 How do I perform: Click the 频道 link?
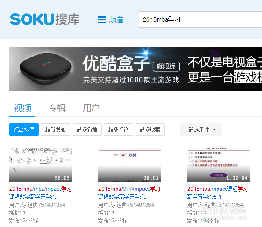[x=116, y=20]
